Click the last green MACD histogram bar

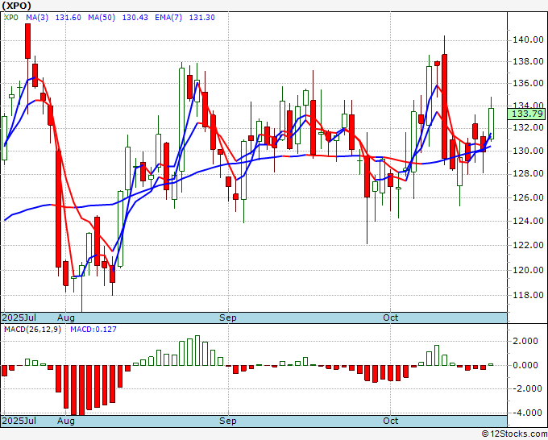[491, 364]
